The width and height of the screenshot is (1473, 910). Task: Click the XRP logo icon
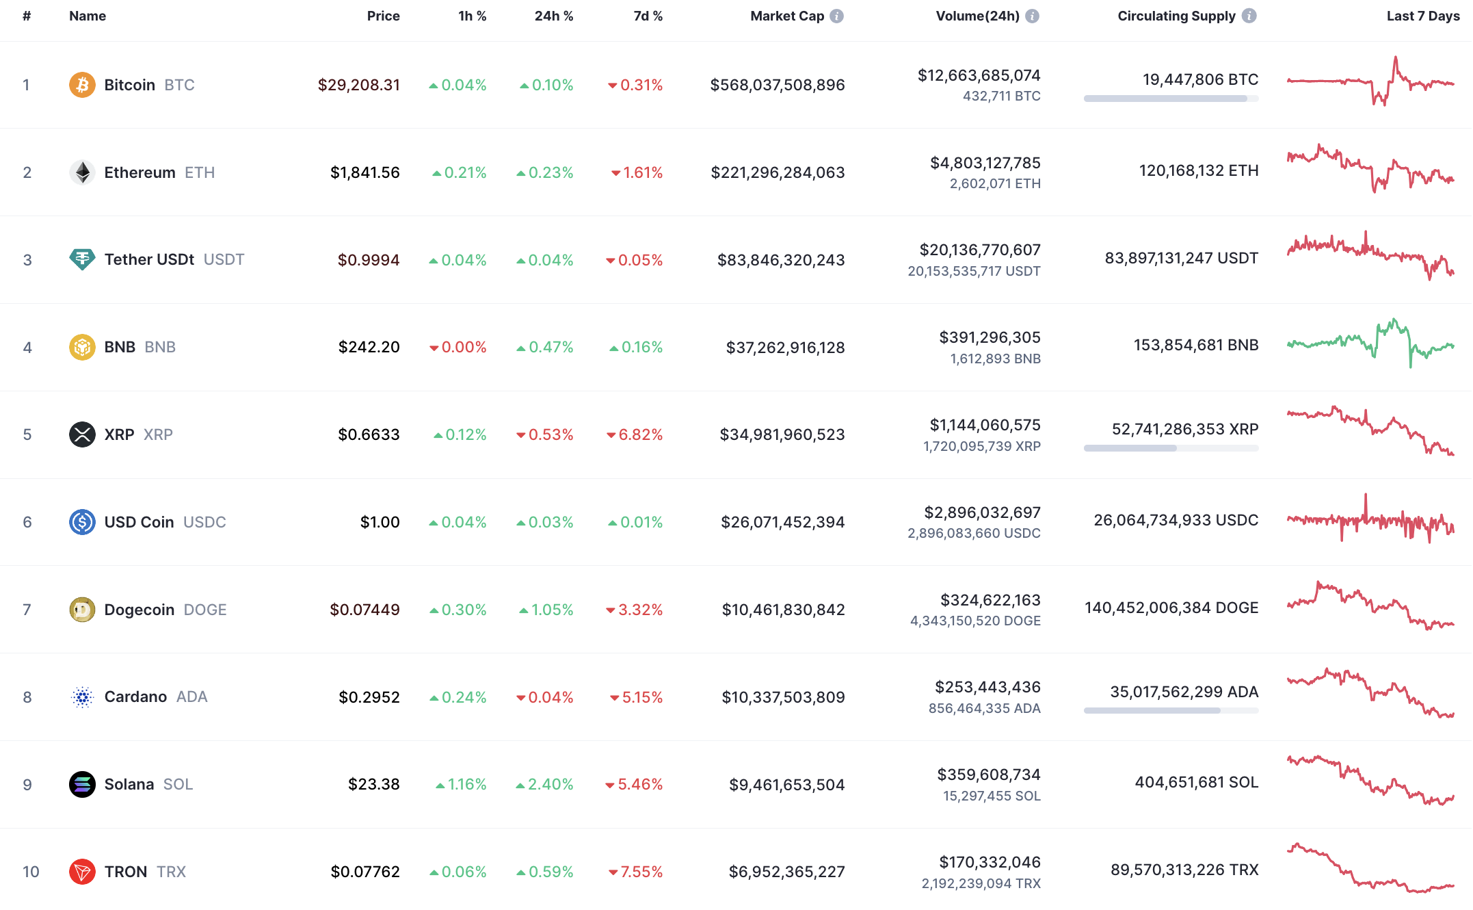pos(82,434)
